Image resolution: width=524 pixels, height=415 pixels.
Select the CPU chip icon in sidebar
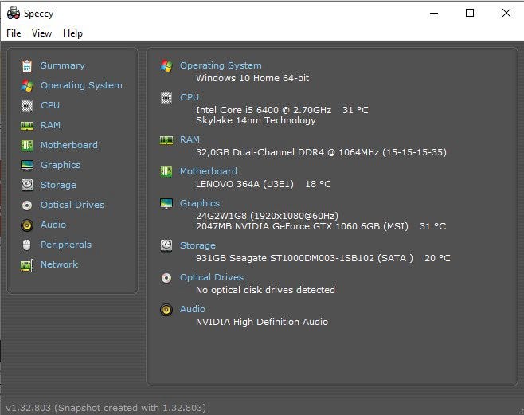click(27, 105)
